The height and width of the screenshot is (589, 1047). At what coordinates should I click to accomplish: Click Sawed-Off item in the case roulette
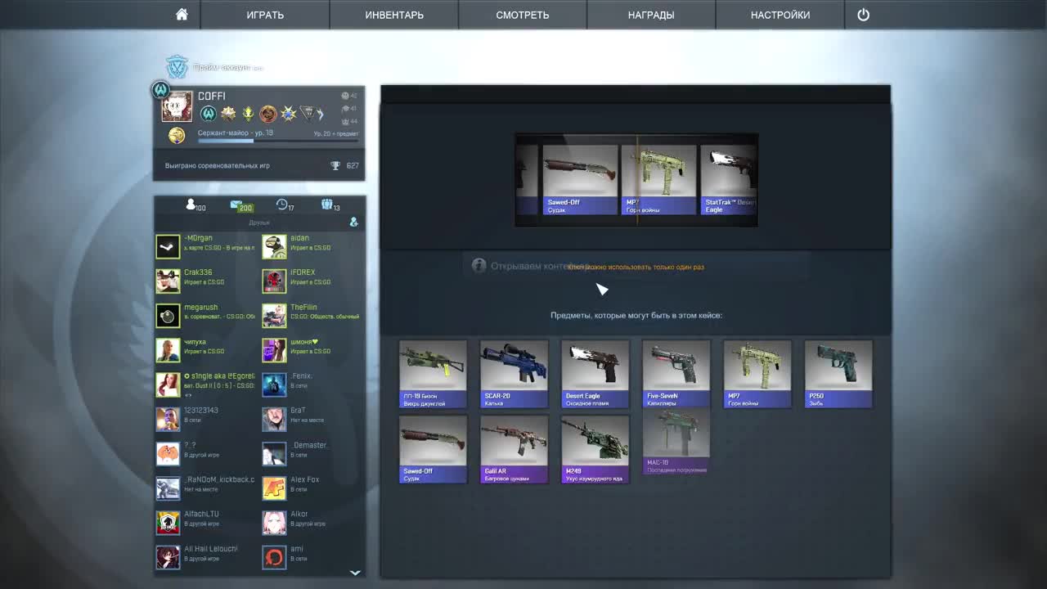coord(580,180)
